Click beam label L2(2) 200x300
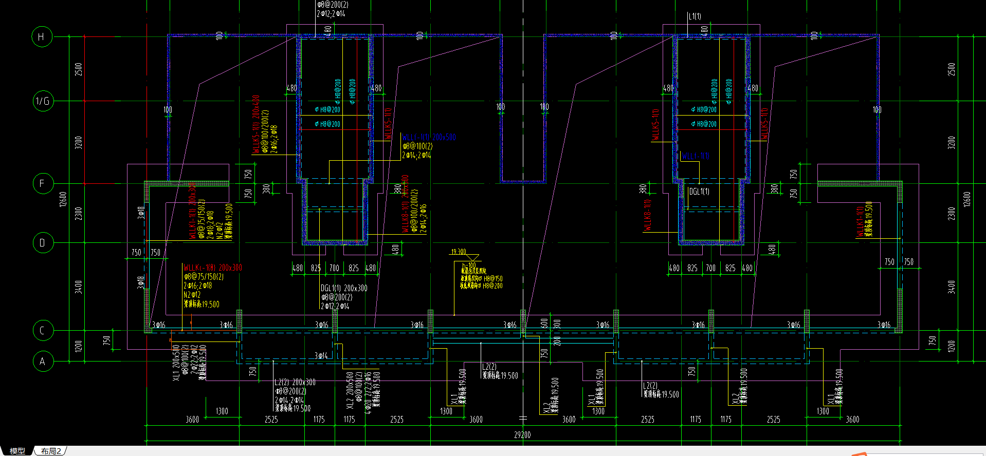 click(295, 382)
